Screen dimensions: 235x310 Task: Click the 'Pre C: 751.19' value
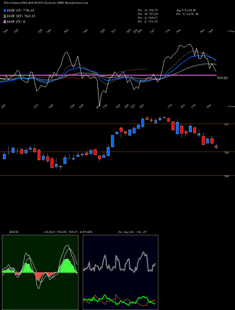coord(148,22)
